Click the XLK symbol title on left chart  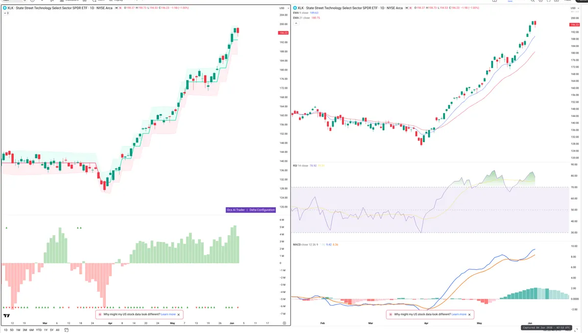(x=59, y=8)
